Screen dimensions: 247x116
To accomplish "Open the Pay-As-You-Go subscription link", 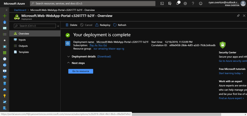I will click(98, 45).
